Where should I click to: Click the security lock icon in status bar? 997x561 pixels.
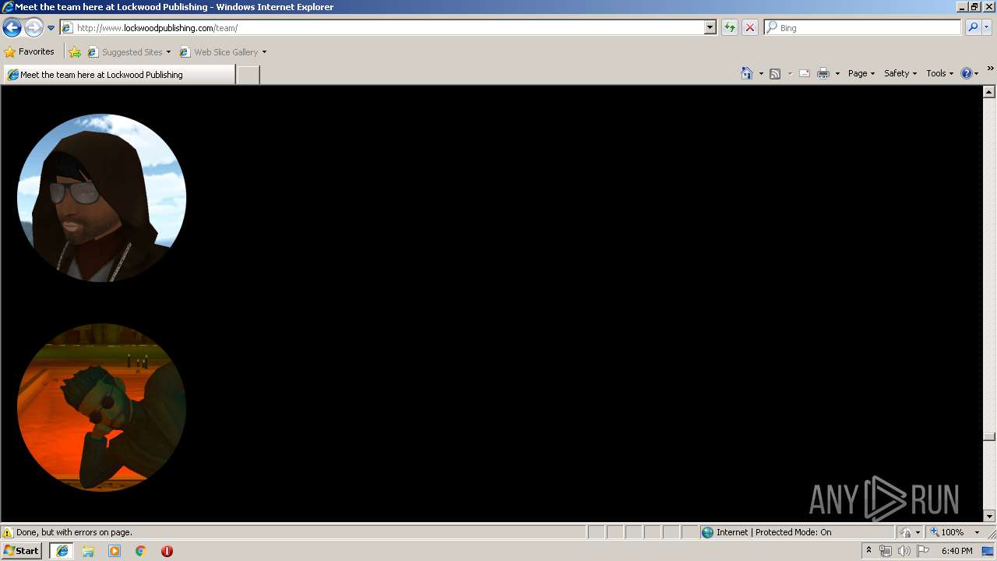(x=906, y=533)
